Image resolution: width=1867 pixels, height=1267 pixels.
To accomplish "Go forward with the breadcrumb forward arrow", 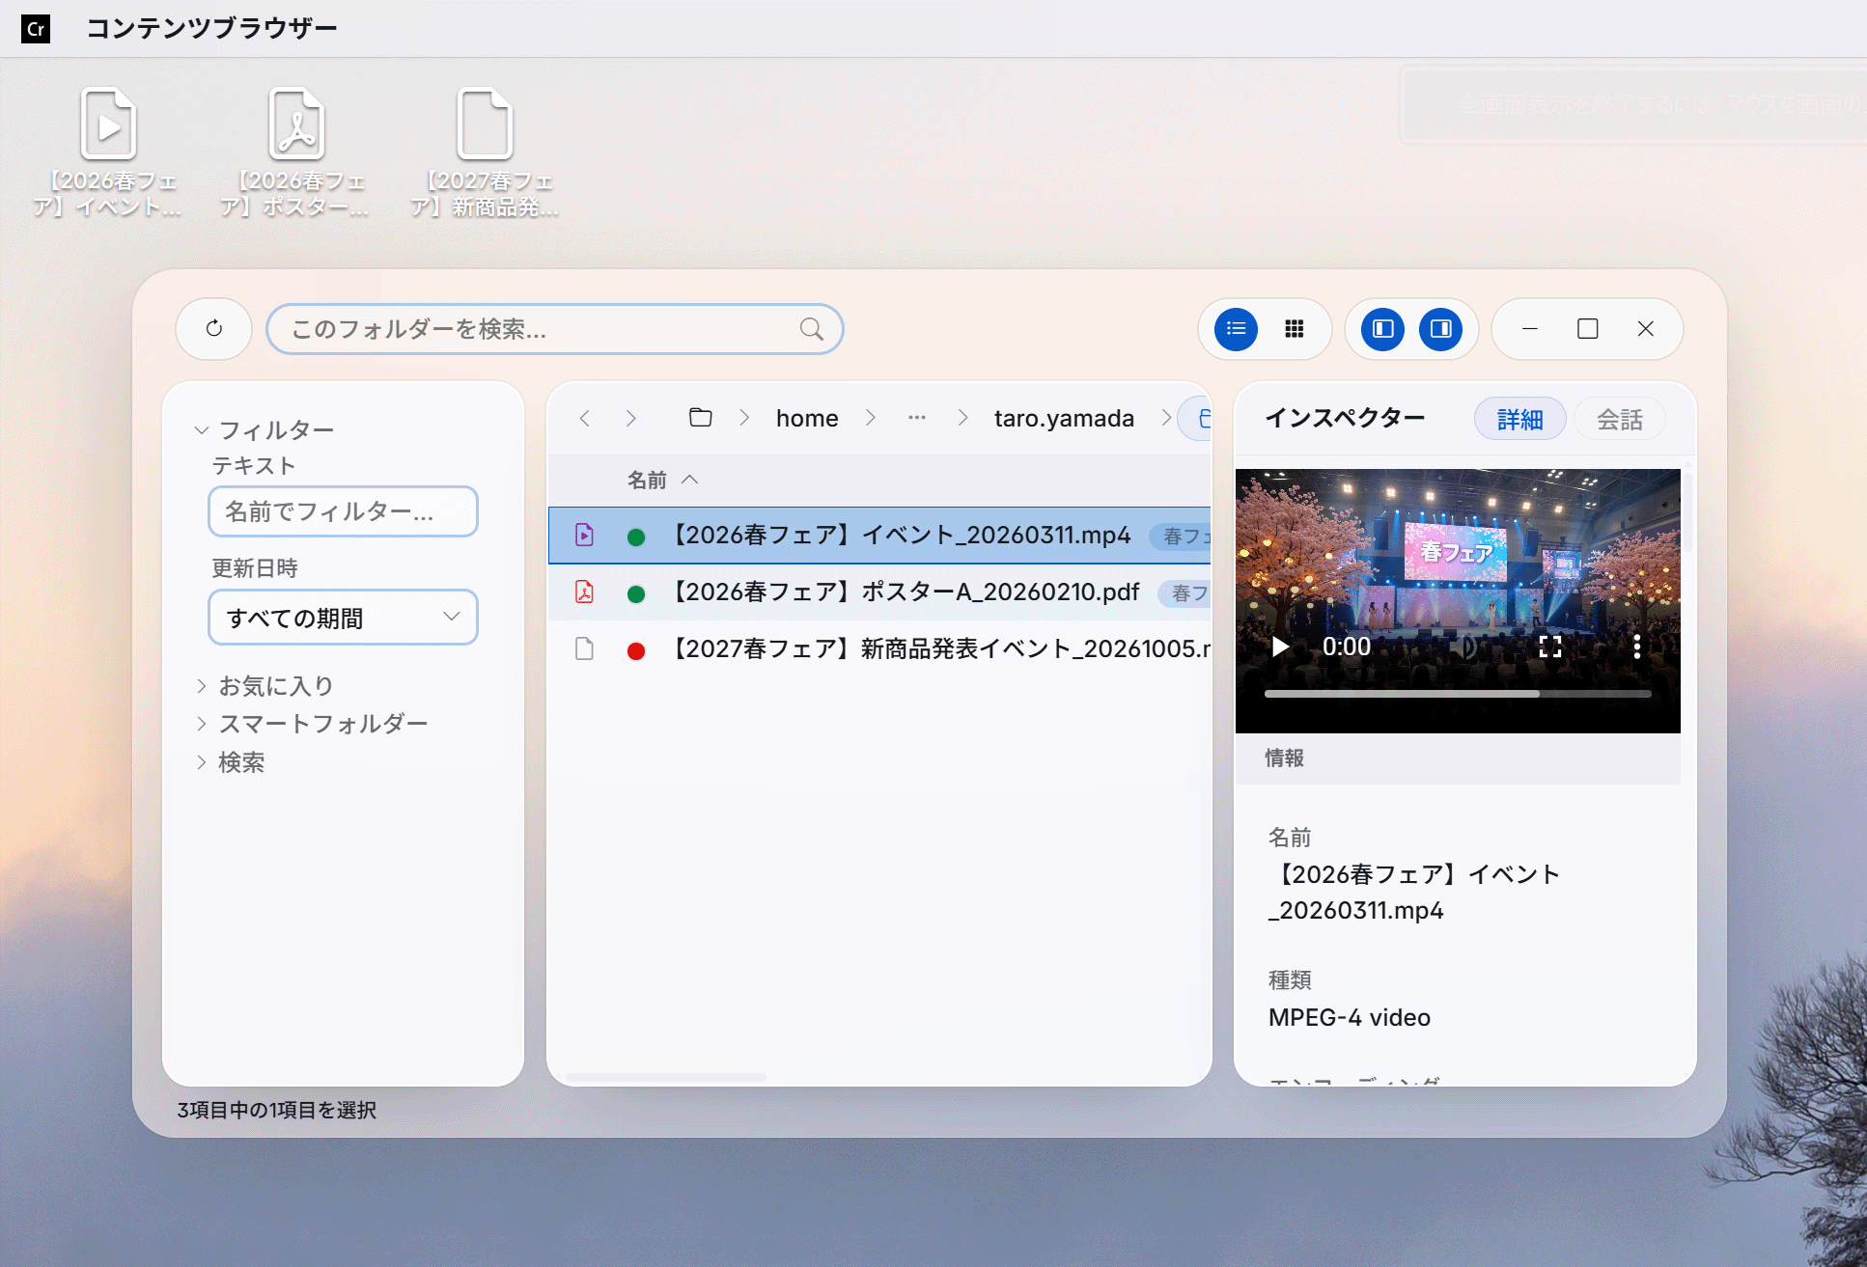I will (631, 418).
